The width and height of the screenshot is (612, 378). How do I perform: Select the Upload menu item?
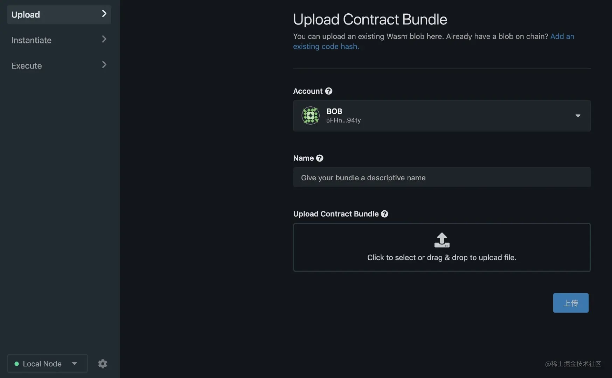(x=59, y=14)
